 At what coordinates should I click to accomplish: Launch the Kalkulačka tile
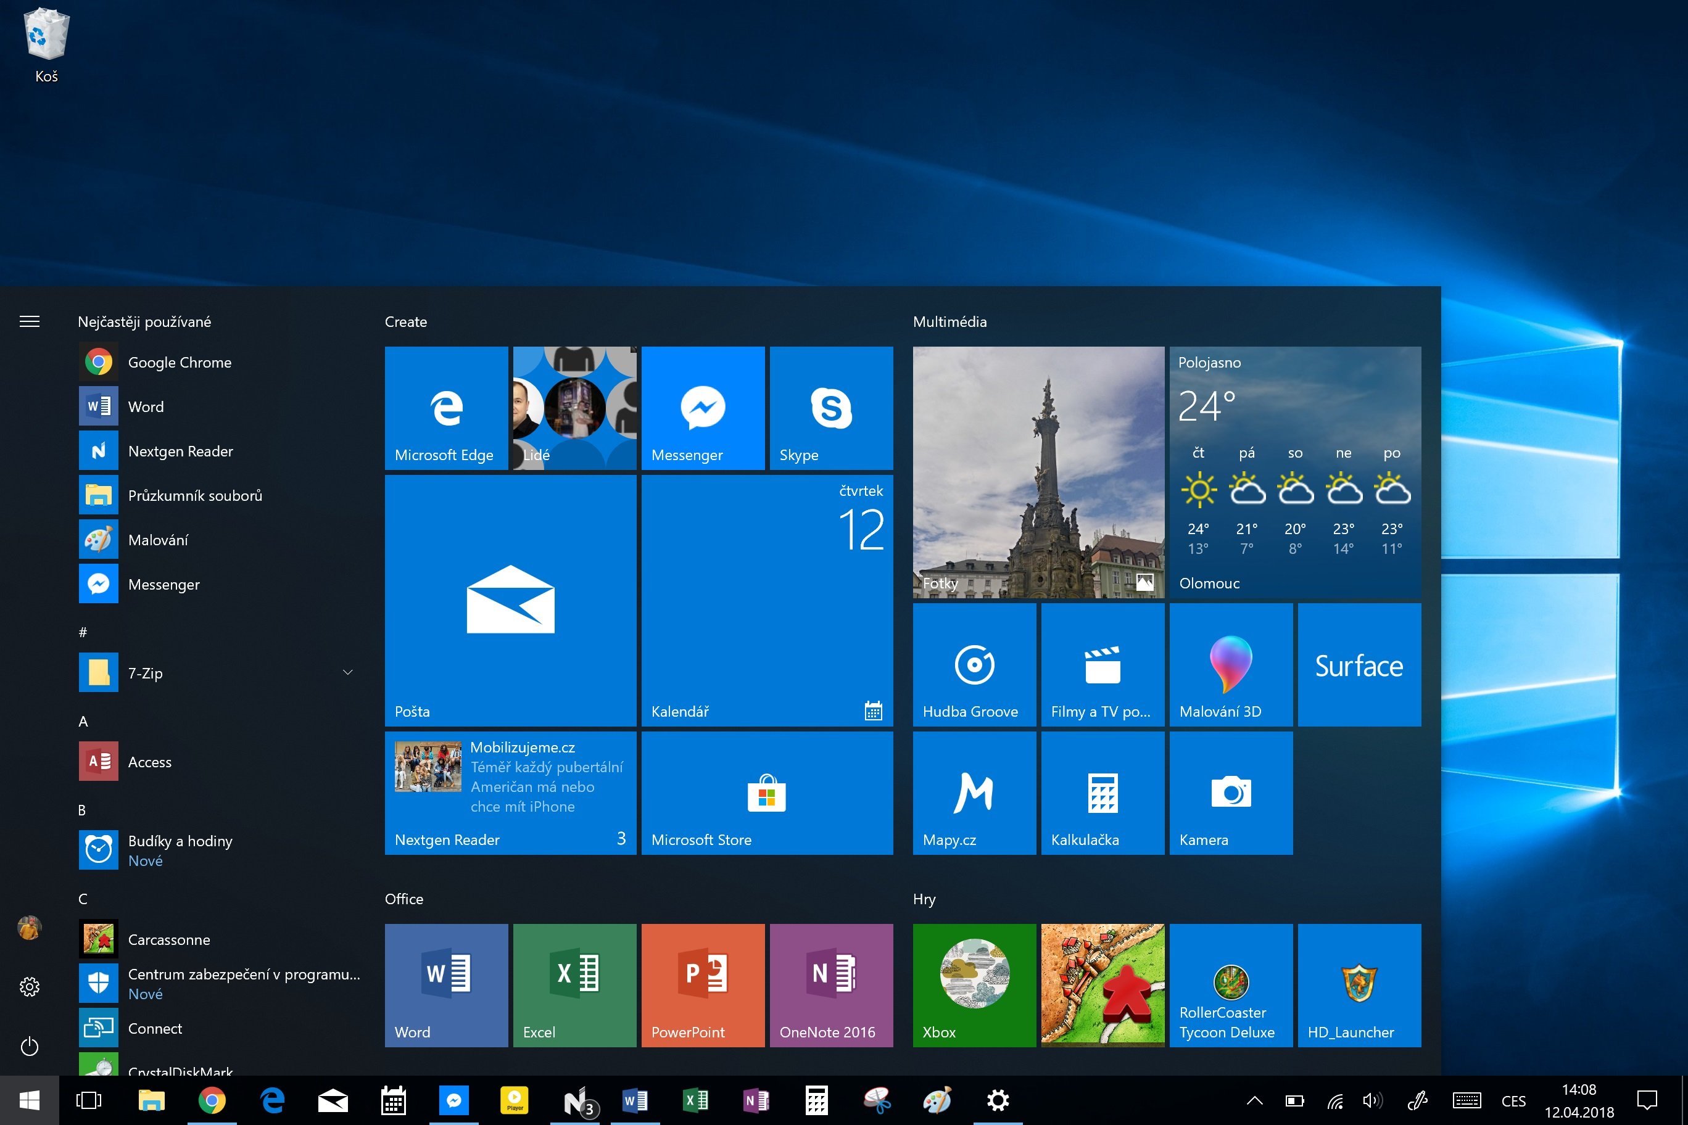[1103, 793]
